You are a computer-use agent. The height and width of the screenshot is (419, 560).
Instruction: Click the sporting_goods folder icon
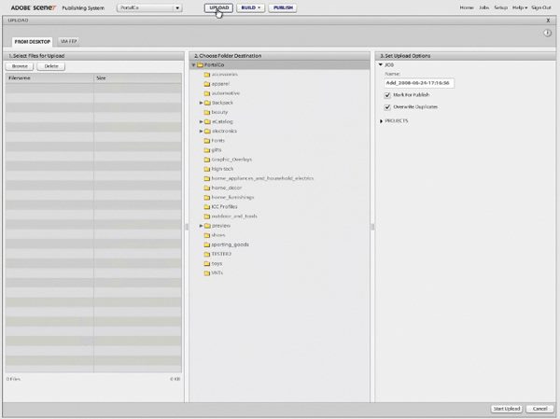pos(207,244)
